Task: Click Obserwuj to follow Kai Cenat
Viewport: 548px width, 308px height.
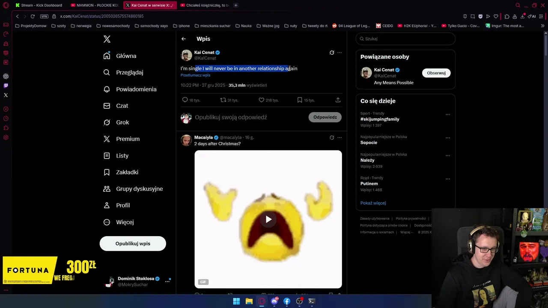Action: [436, 73]
